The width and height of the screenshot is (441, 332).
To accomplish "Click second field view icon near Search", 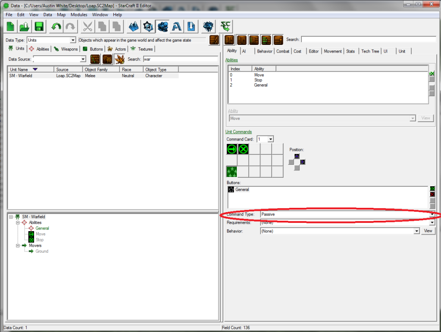I will 241,40.
